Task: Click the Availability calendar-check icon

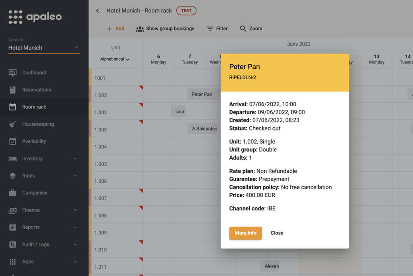Action: [x=13, y=141]
